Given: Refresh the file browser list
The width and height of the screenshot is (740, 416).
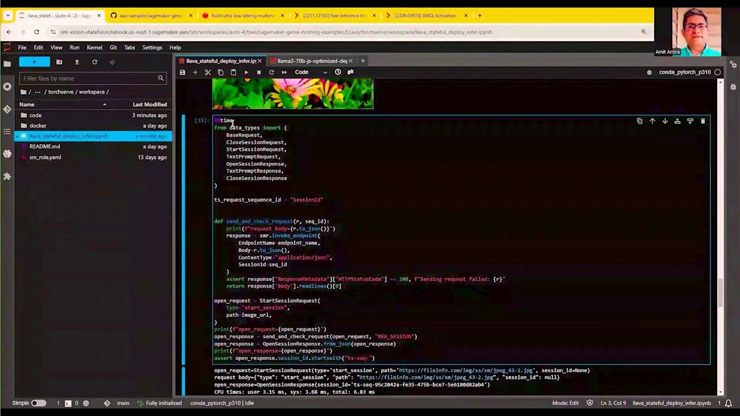Looking at the screenshot, I should coord(94,62).
